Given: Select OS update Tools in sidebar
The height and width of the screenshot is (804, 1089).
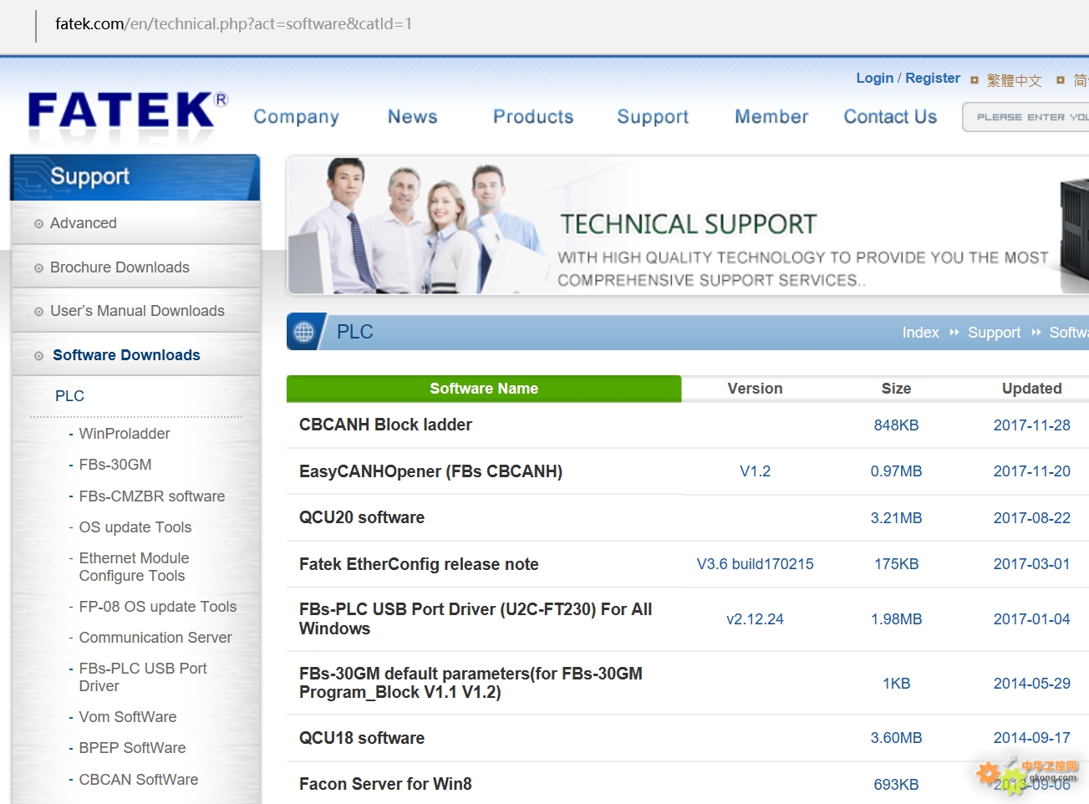Looking at the screenshot, I should click(x=135, y=527).
